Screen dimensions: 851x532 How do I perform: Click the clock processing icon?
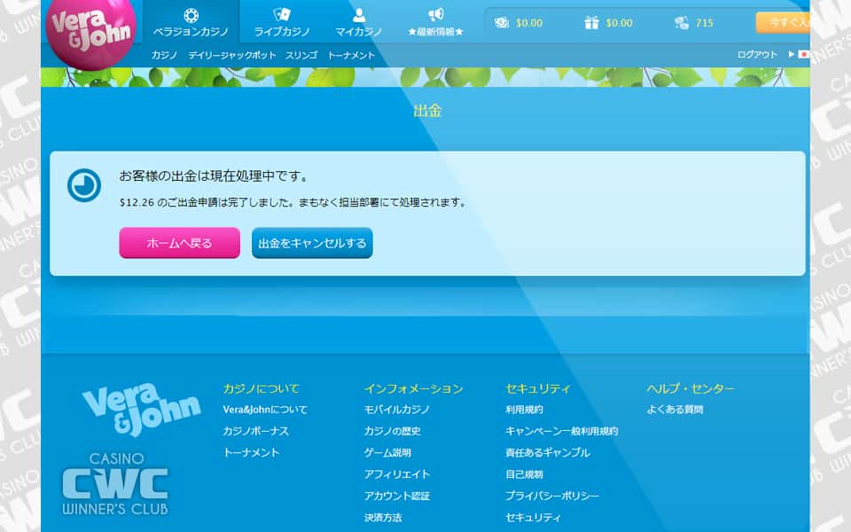[84, 185]
